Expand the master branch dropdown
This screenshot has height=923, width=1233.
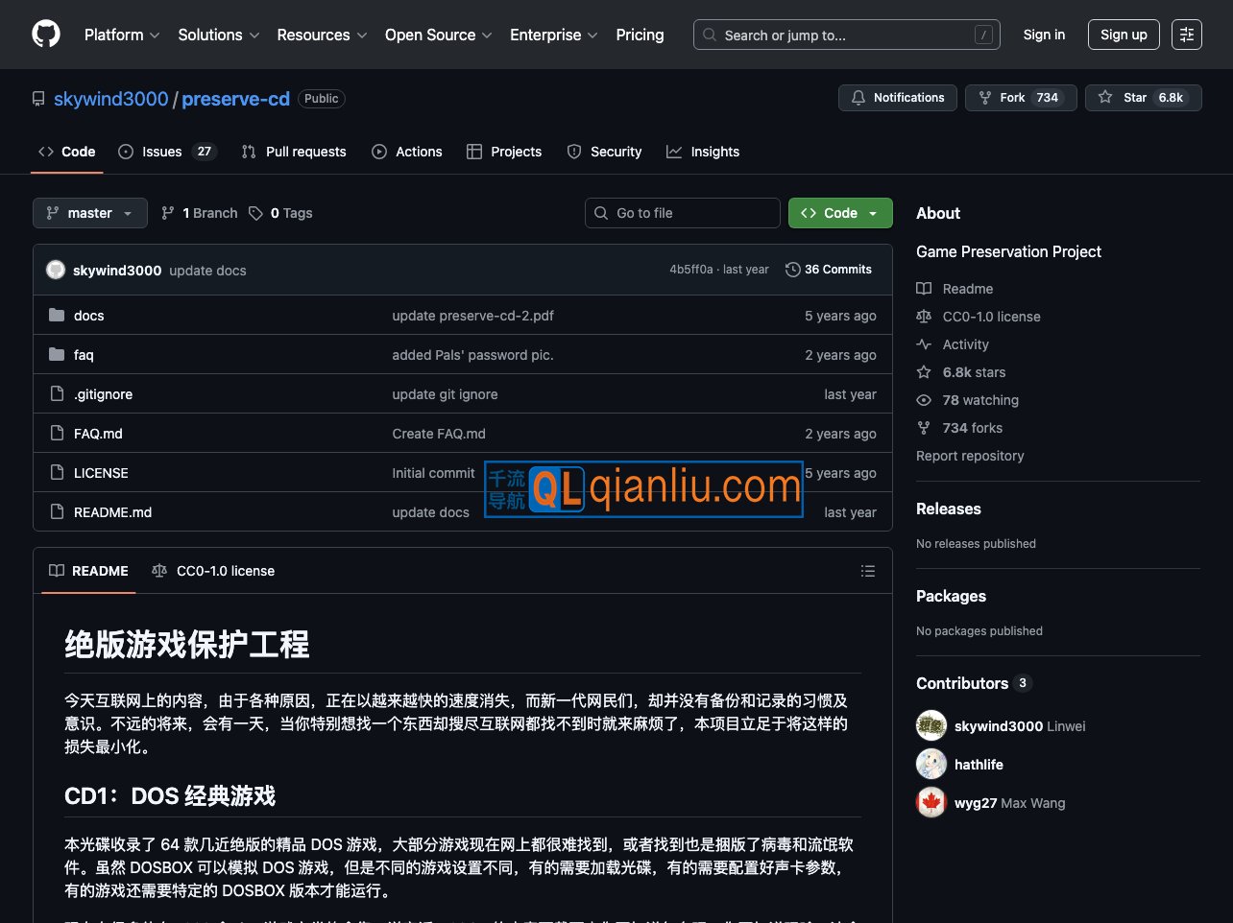pos(90,213)
